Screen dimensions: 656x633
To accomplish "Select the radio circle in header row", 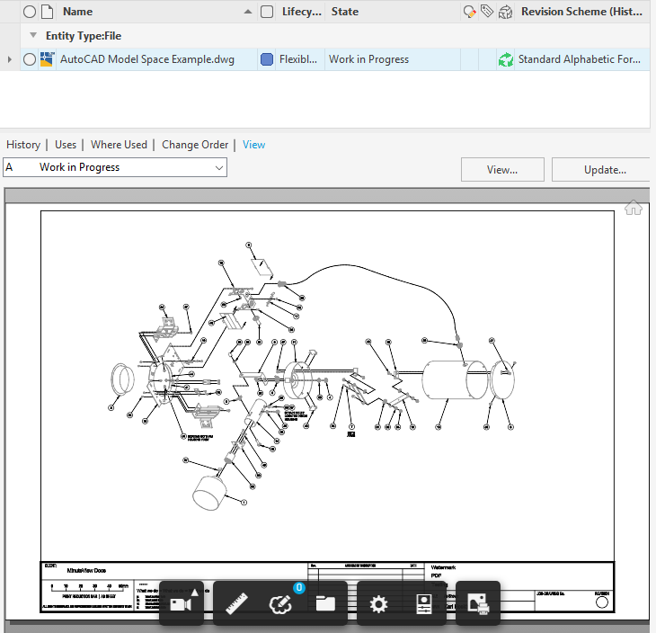I will point(30,12).
